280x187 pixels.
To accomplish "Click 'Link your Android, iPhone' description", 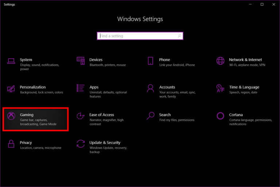I will pos(177,65).
